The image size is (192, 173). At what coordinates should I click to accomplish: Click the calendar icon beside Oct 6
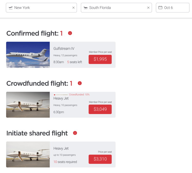pyautogui.click(x=160, y=8)
